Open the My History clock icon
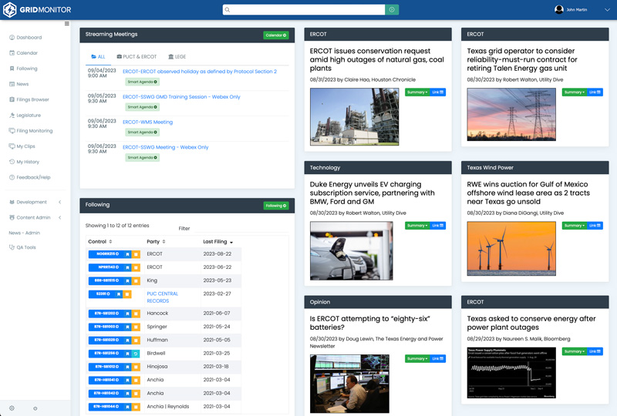This screenshot has height=416, width=617. click(x=12, y=162)
